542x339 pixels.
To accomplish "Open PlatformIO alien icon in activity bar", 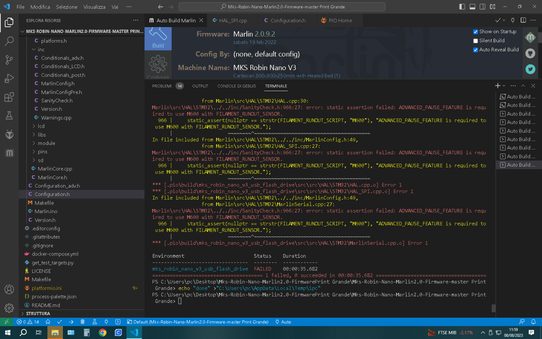I will [x=9, y=134].
